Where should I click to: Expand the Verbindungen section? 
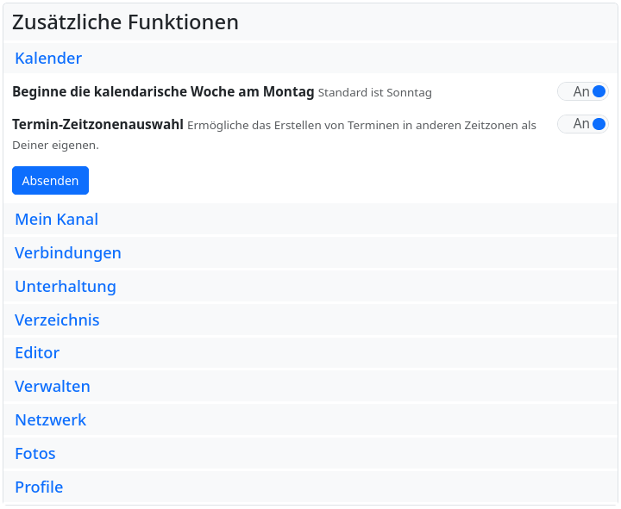point(68,253)
